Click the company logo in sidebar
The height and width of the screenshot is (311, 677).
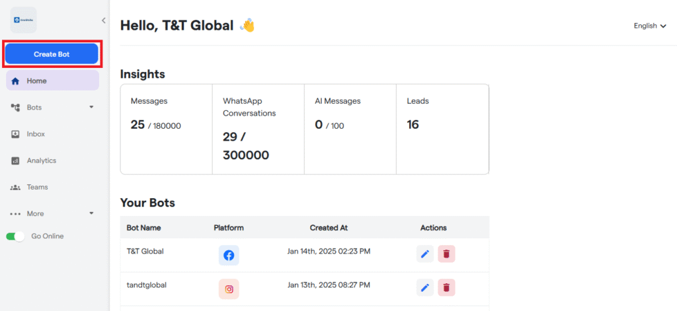[24, 20]
